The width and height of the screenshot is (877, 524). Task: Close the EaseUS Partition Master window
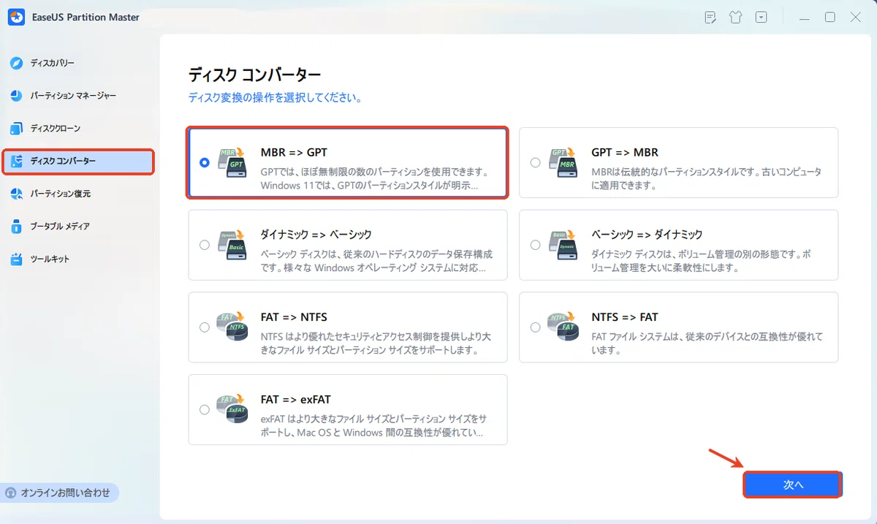click(855, 17)
